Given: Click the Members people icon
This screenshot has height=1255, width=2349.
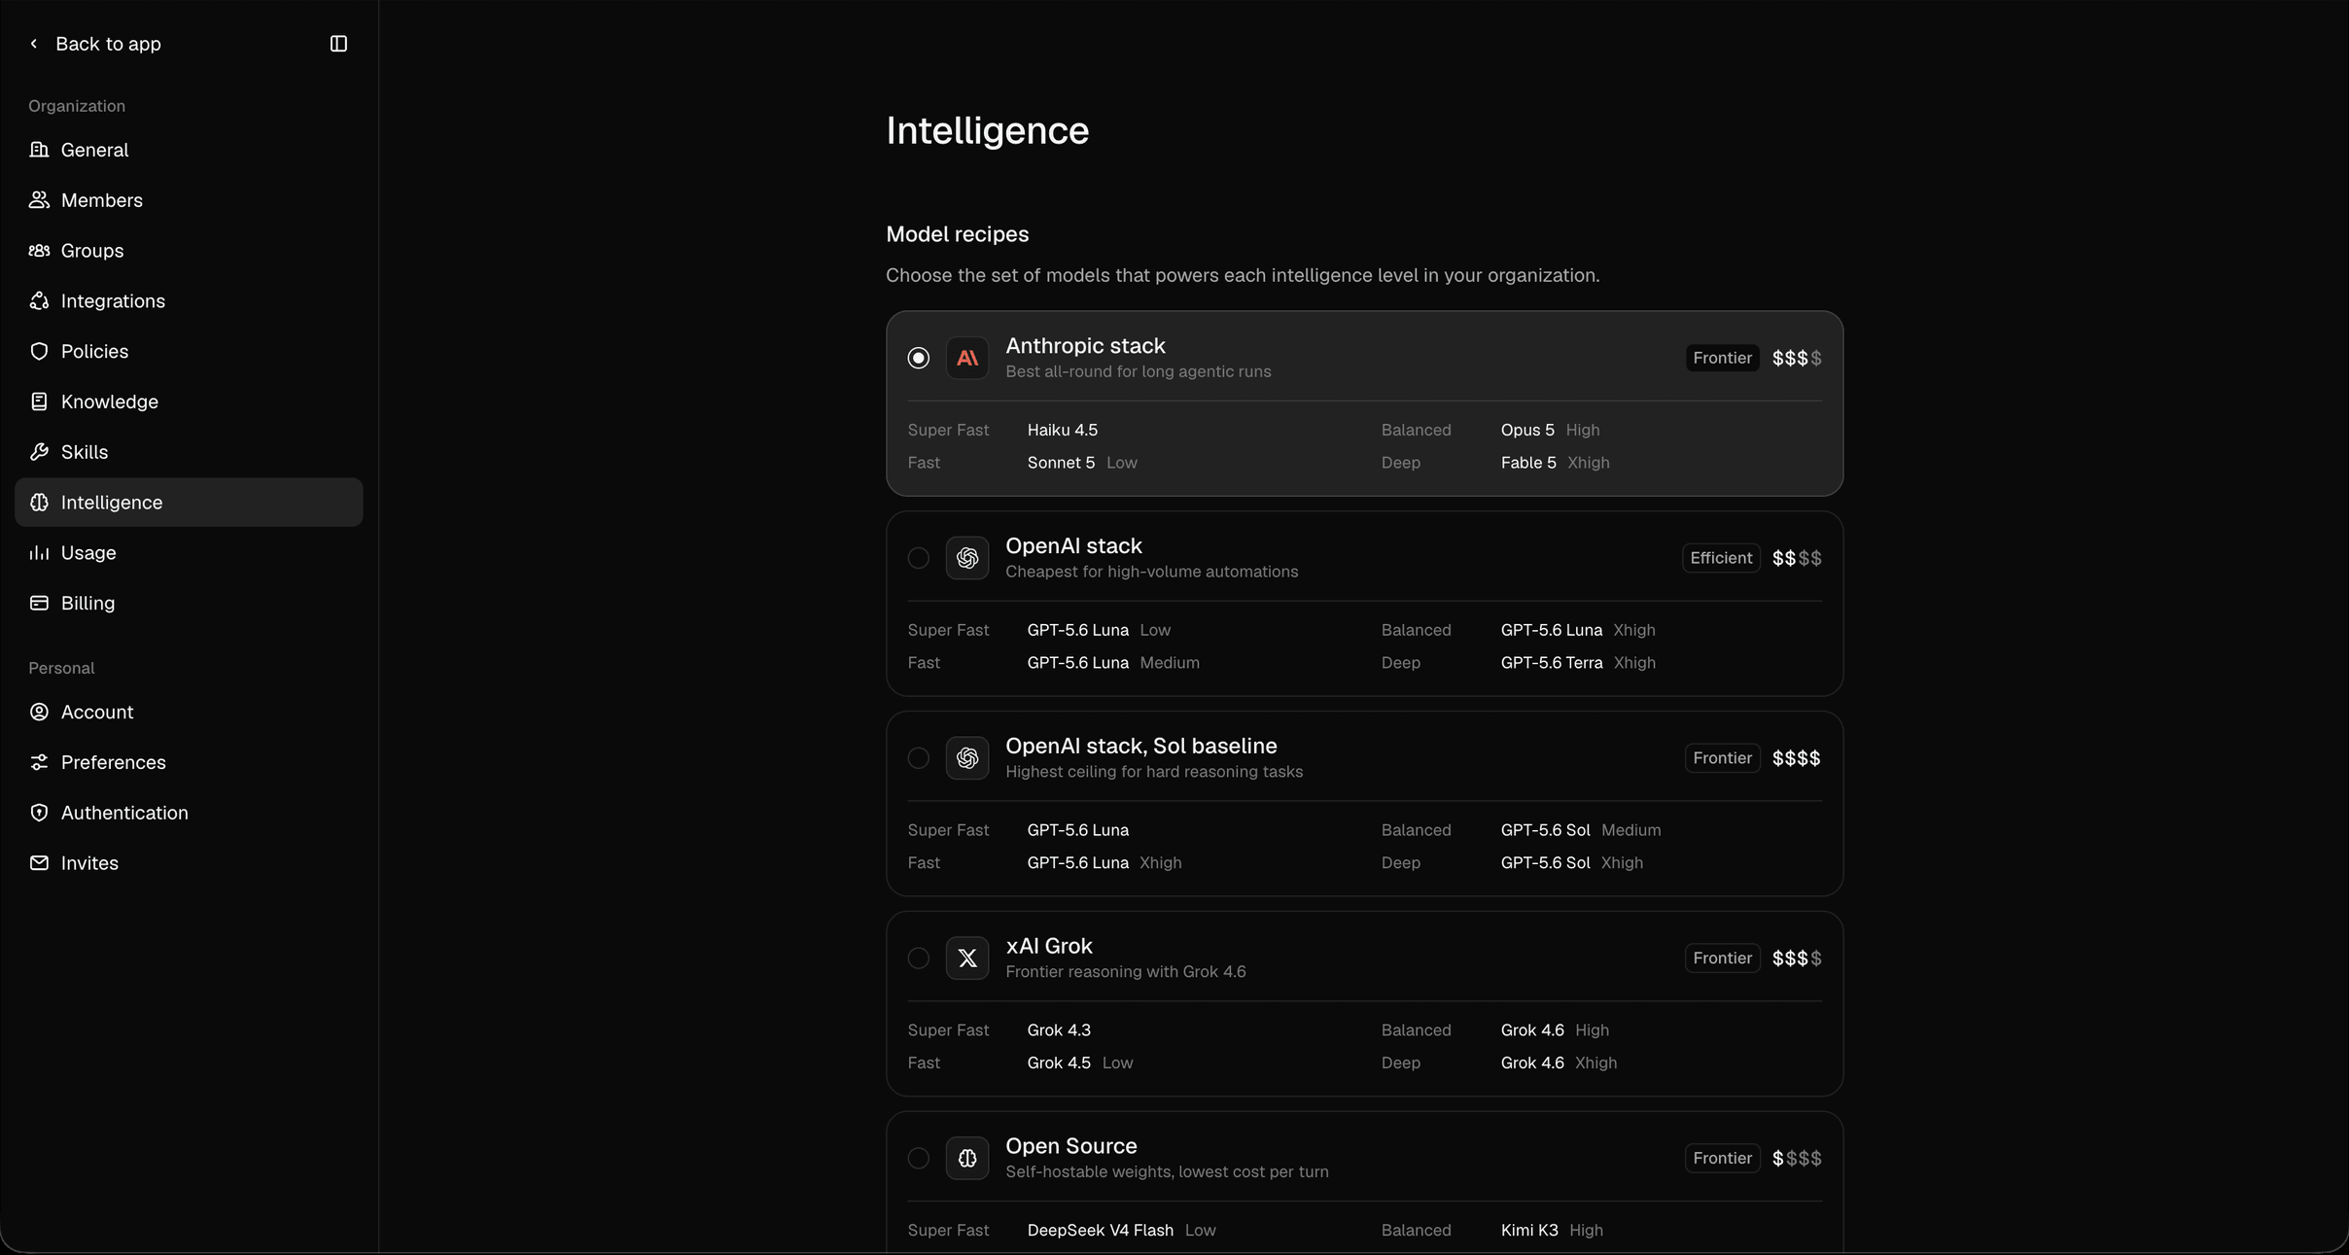Looking at the screenshot, I should (39, 200).
